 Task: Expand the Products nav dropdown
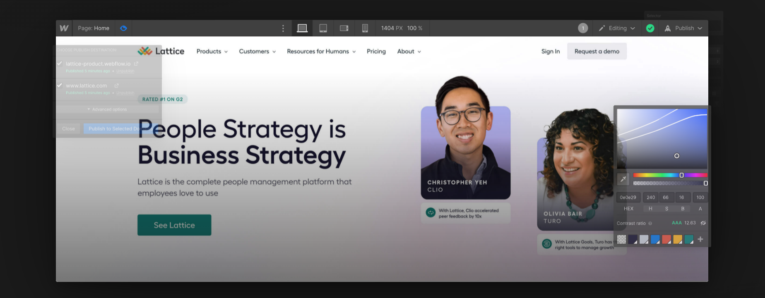[x=212, y=51]
